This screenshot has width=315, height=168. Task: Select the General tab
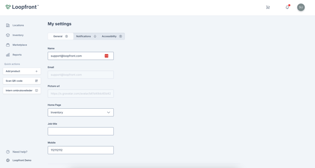coord(60,36)
